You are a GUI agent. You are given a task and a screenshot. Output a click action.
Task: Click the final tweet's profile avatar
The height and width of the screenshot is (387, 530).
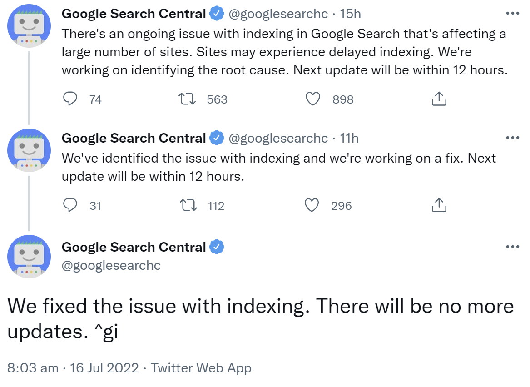pyautogui.click(x=29, y=257)
